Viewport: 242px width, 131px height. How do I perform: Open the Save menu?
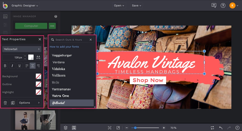coord(136,6)
